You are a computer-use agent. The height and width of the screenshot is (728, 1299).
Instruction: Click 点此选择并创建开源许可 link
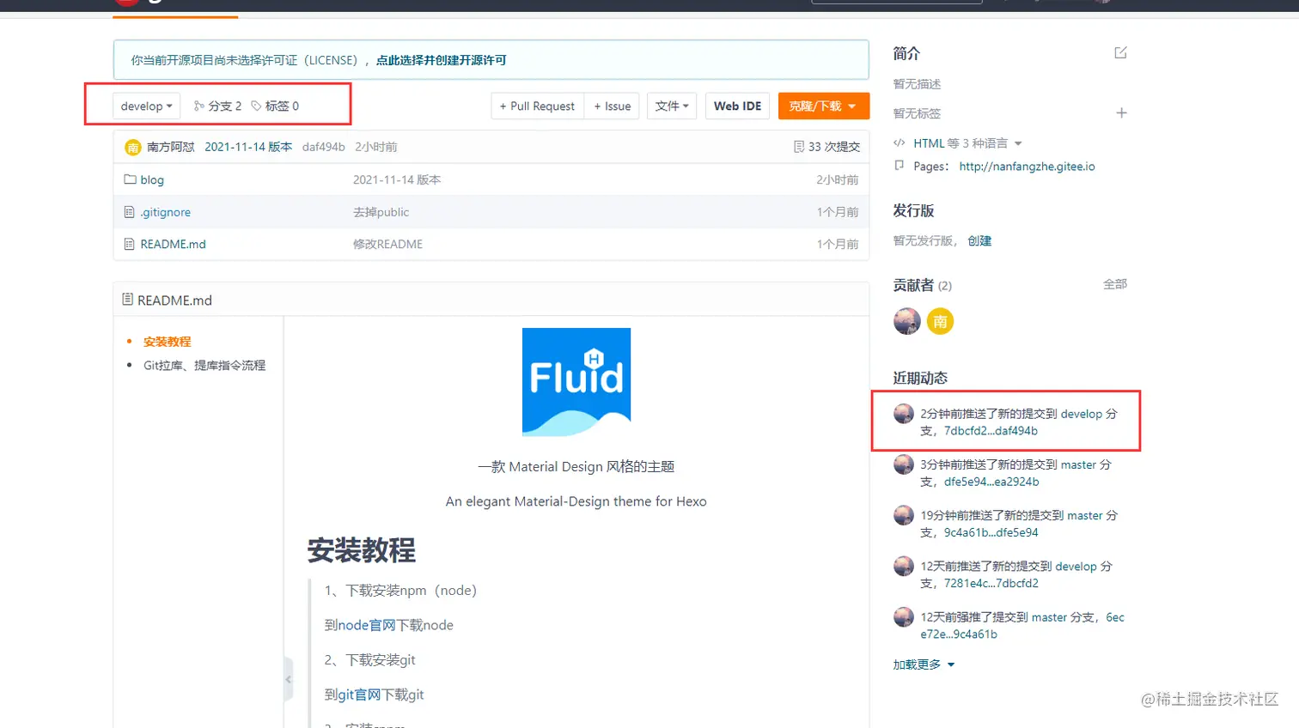click(x=442, y=60)
